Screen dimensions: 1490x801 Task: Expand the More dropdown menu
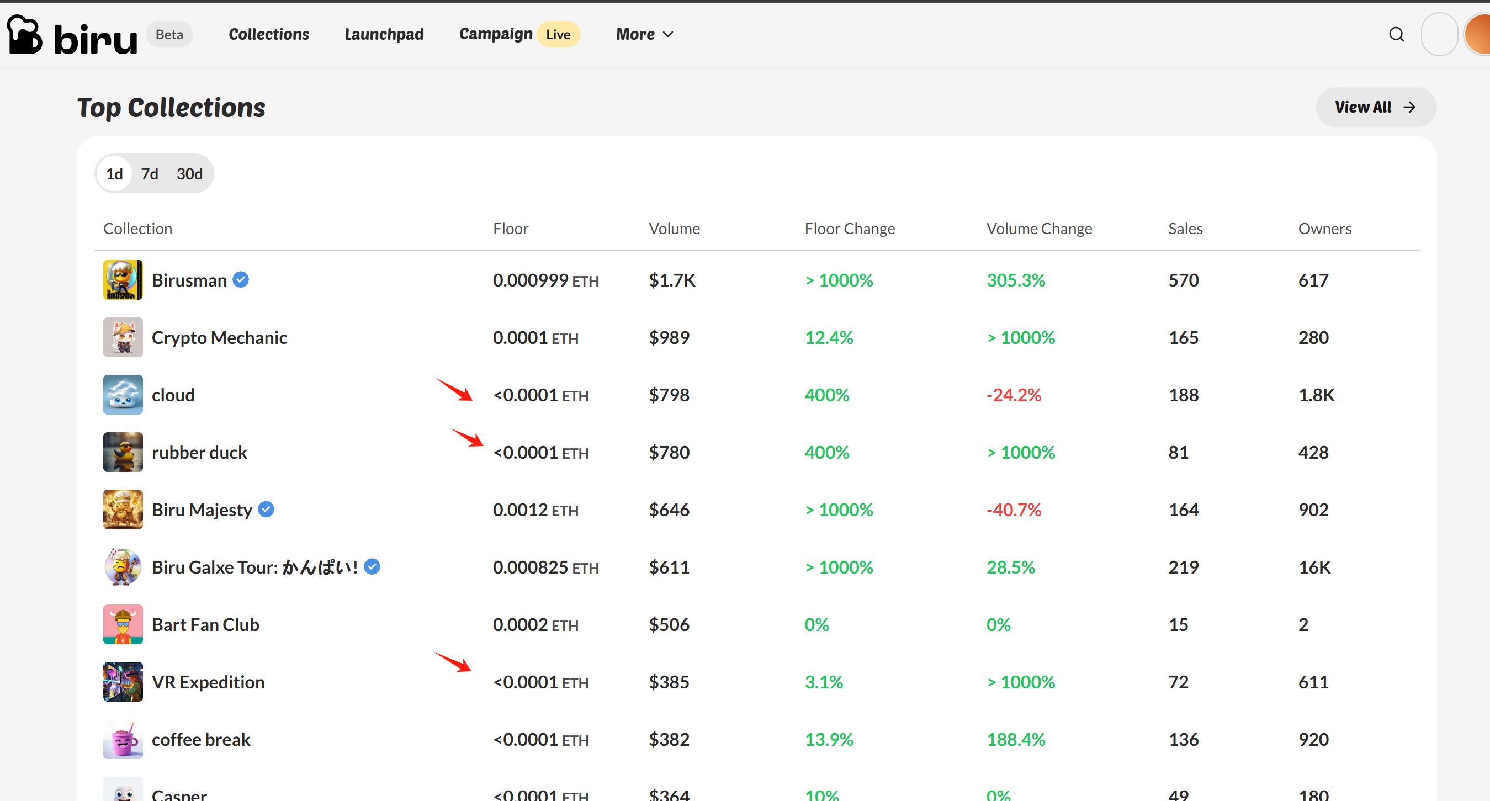pyautogui.click(x=635, y=35)
